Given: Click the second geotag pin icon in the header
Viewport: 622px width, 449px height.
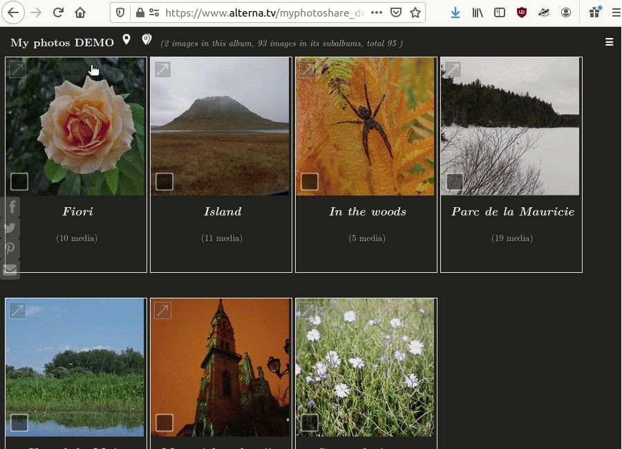Looking at the screenshot, I should [x=147, y=39].
